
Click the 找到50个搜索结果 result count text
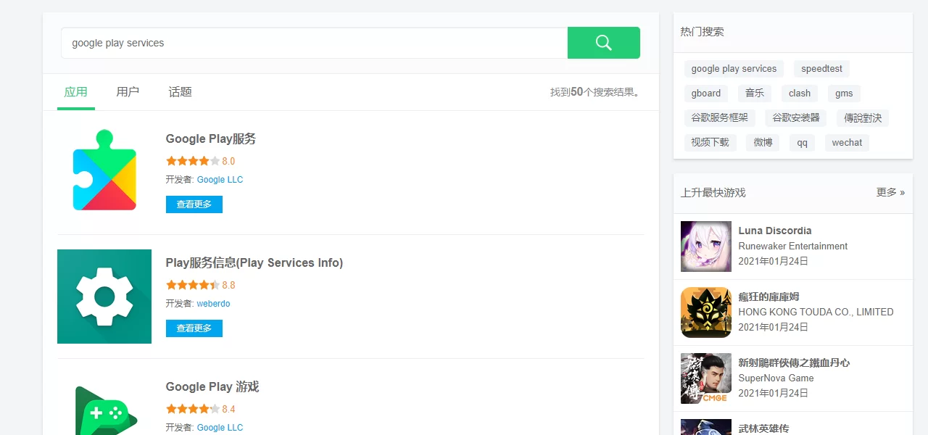click(595, 92)
